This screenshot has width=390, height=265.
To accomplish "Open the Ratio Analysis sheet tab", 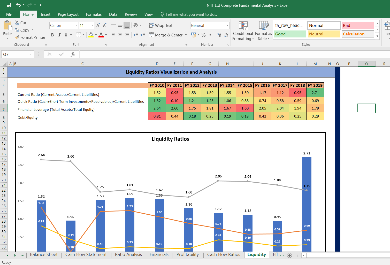I will click(128, 254).
